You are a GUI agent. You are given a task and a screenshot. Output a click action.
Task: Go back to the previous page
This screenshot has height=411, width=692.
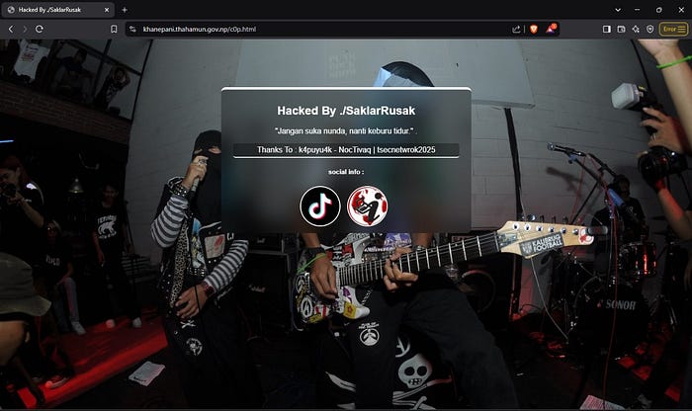click(x=11, y=29)
